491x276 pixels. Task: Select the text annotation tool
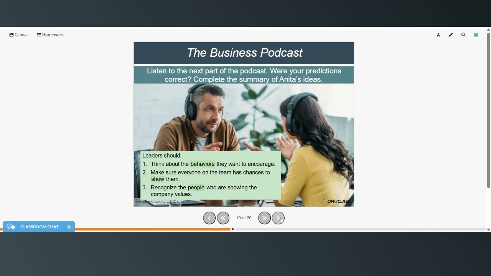click(438, 35)
